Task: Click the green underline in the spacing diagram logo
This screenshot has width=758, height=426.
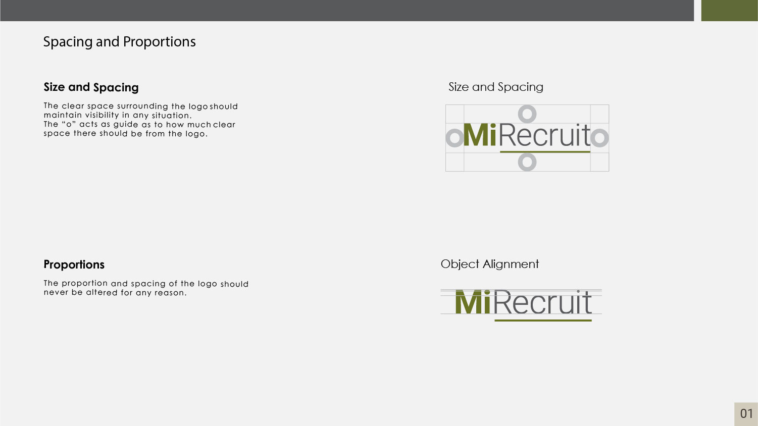Action: (x=545, y=151)
